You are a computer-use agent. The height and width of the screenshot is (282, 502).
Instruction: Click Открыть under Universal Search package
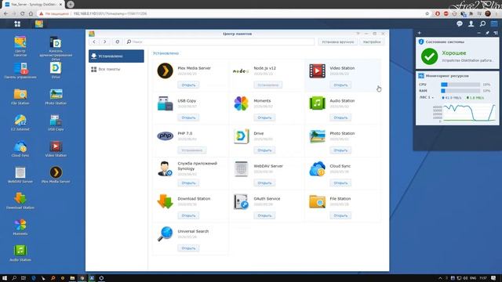coord(188,248)
